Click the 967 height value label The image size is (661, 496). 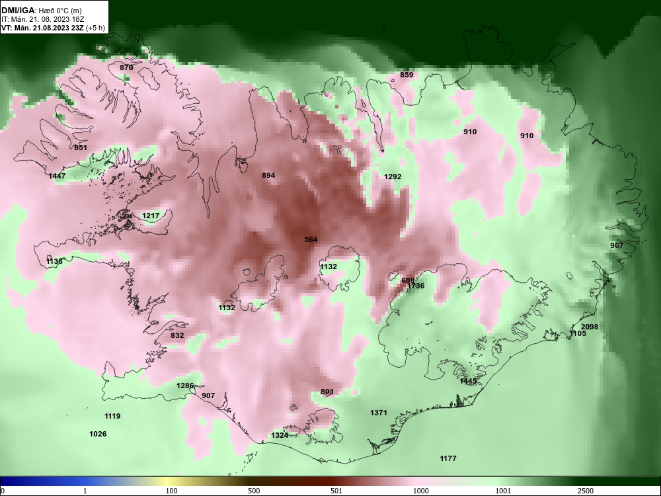(x=616, y=245)
